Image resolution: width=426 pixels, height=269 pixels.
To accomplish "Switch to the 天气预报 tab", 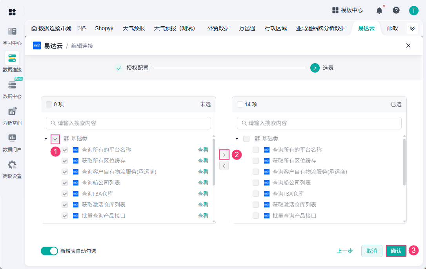I will (x=134, y=28).
